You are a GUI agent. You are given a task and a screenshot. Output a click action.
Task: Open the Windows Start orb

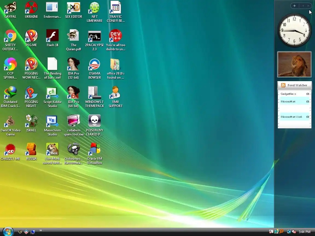coord(8,232)
